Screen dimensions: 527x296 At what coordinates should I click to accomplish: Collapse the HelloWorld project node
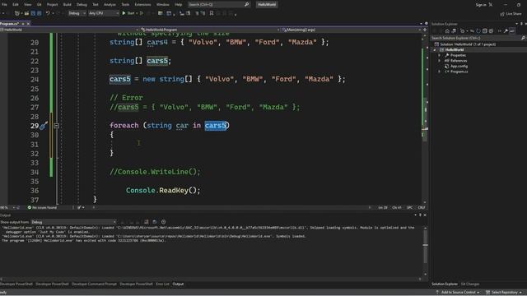click(435, 49)
